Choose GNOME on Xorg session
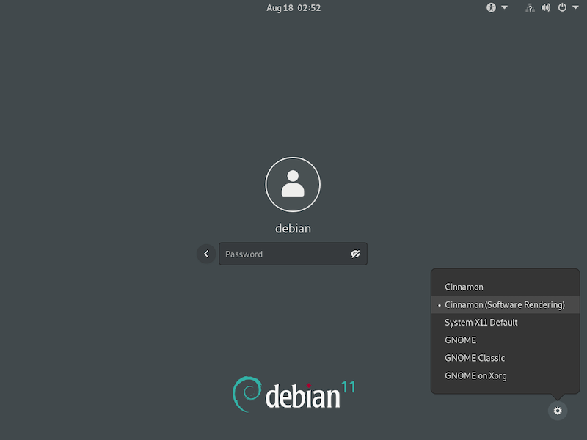Viewport: 587px width, 440px height. 506,375
